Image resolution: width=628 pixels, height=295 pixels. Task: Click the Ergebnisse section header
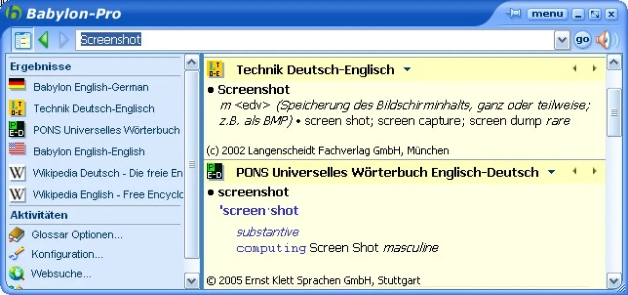point(41,67)
